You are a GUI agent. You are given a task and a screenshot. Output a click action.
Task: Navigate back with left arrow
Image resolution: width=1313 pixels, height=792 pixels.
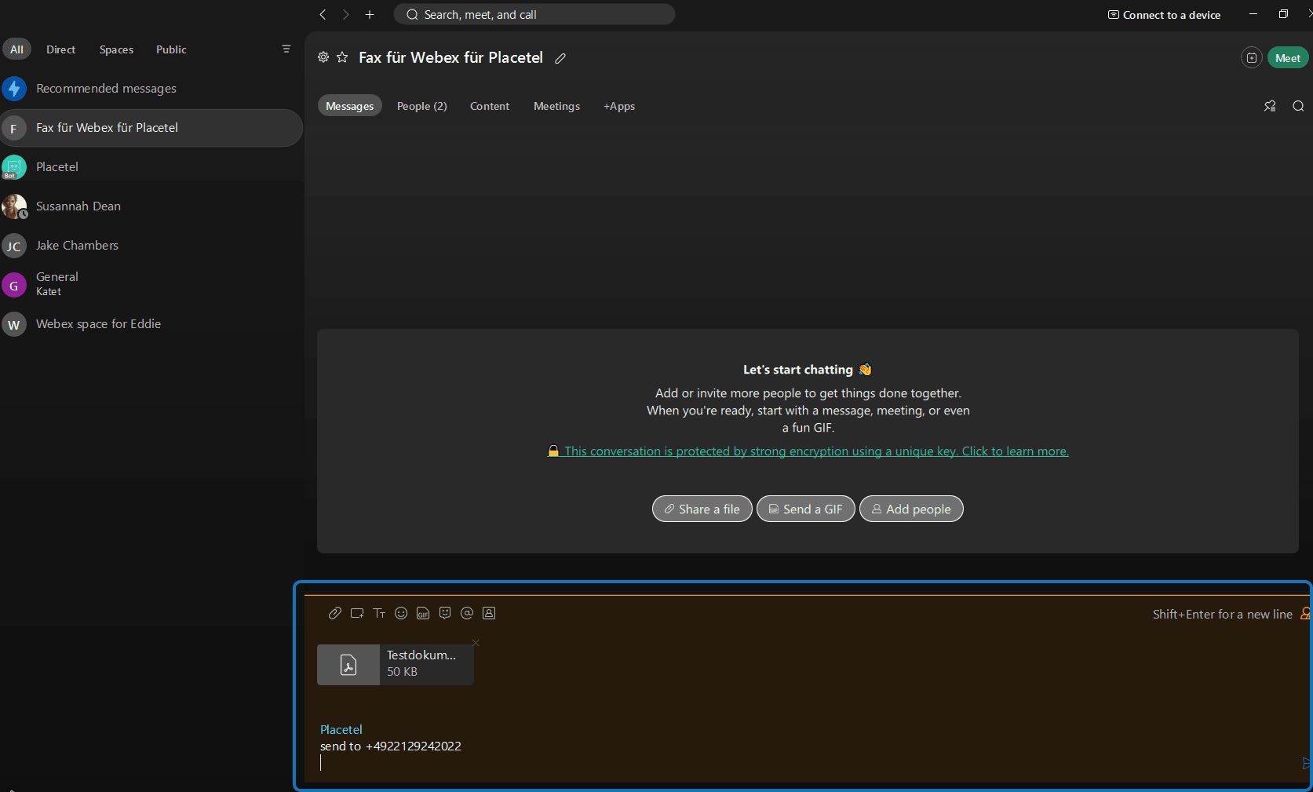(323, 14)
